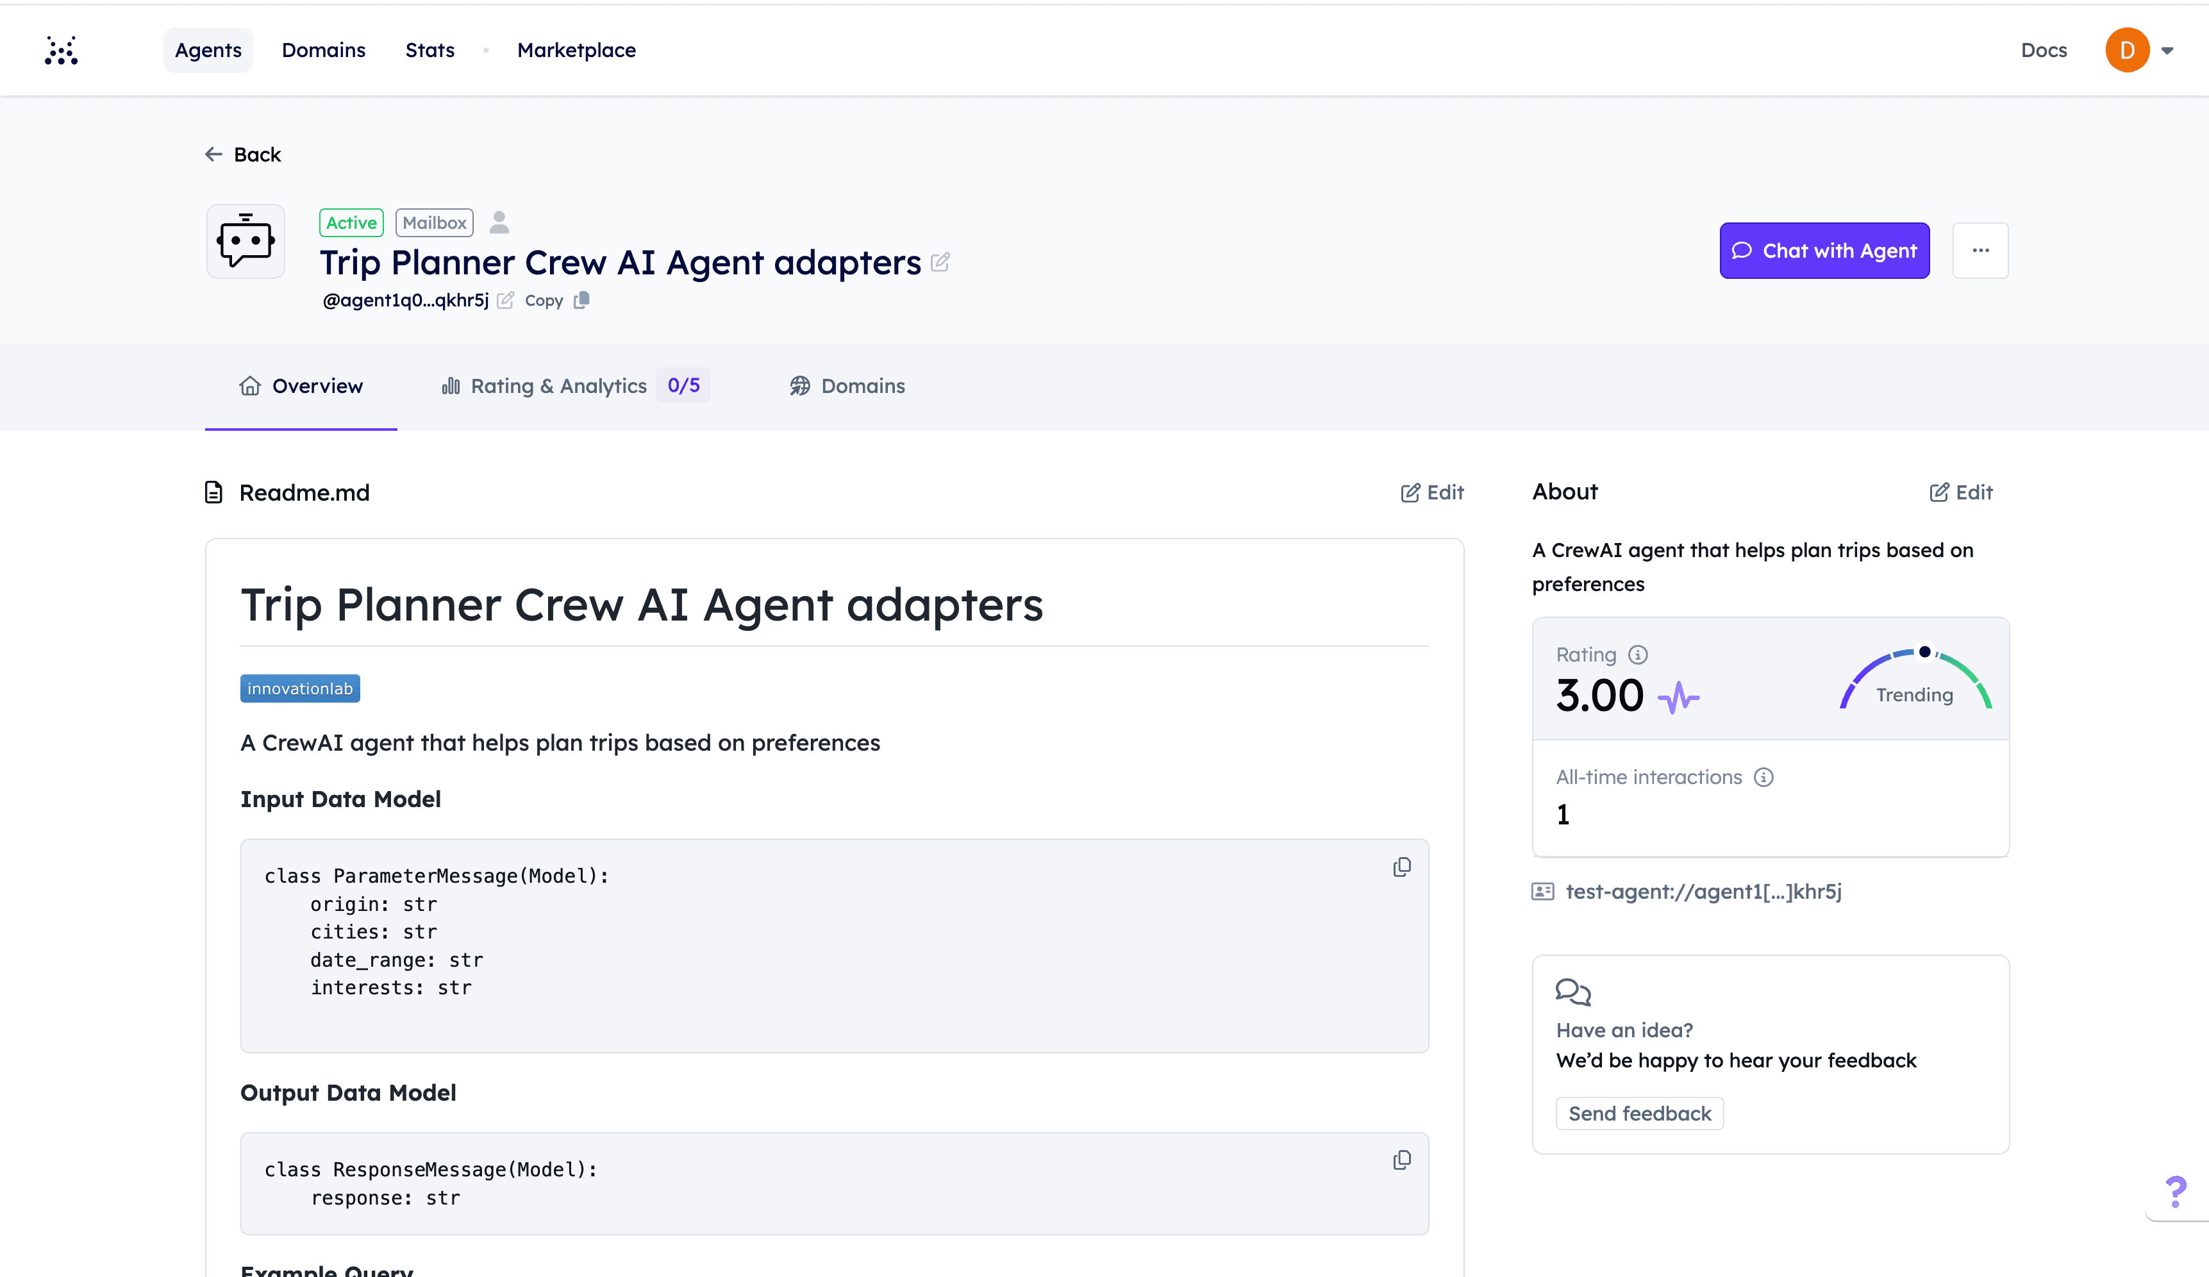Click the All-time interactions info icon
The width and height of the screenshot is (2209, 1277).
[x=1763, y=778]
